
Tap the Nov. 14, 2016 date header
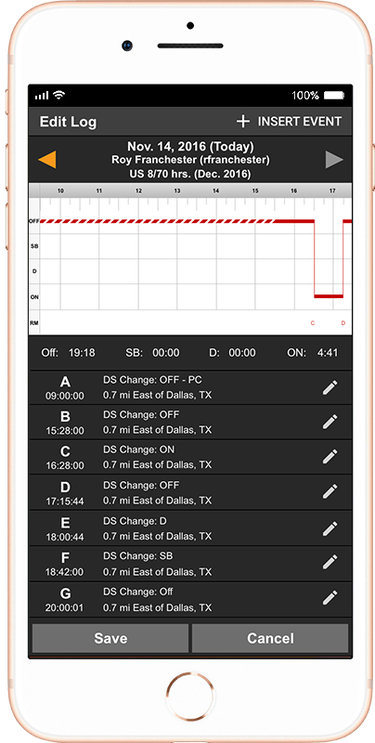click(x=190, y=147)
